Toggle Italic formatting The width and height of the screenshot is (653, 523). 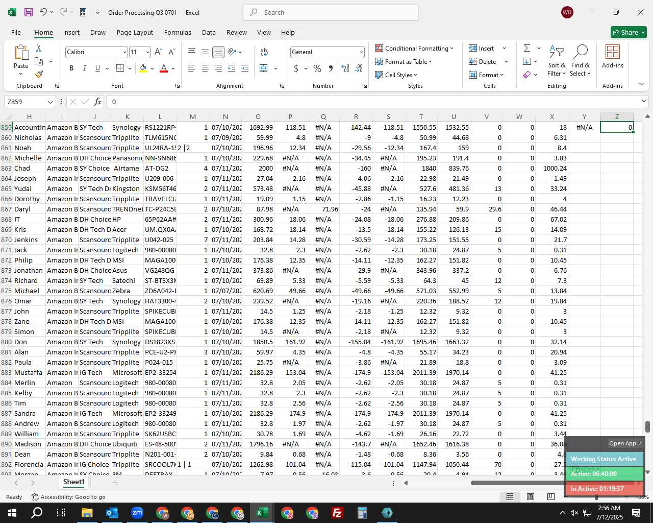[x=84, y=68]
